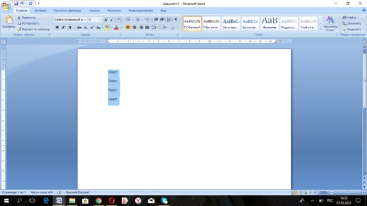Open Найти (Find) in Editing group
The width and height of the screenshot is (367, 206).
coord(351,18)
